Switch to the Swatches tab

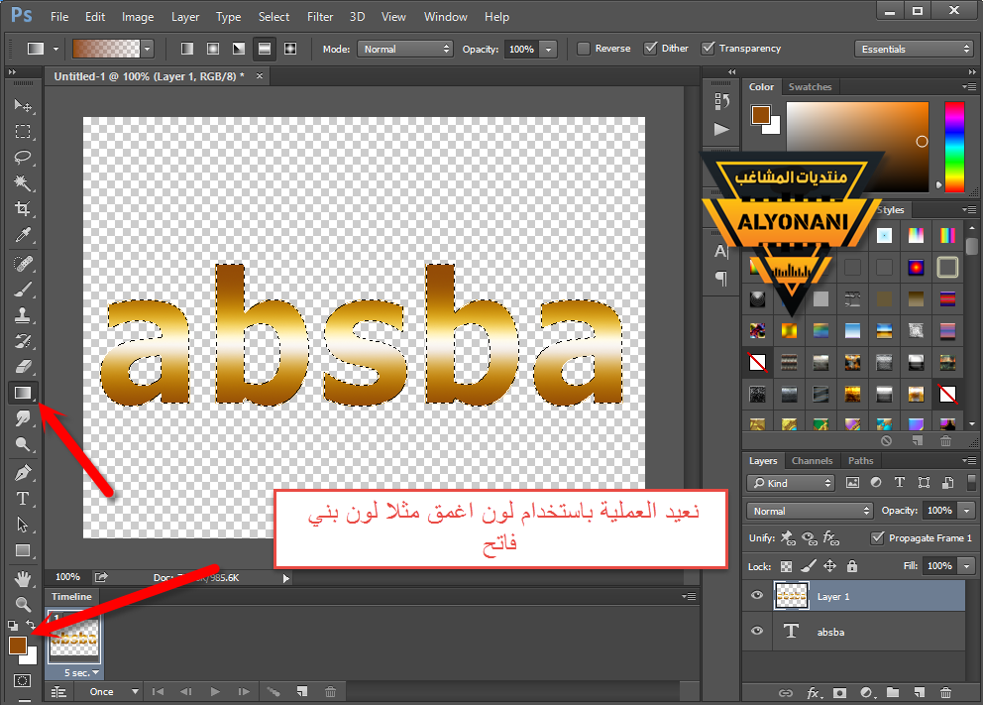810,87
